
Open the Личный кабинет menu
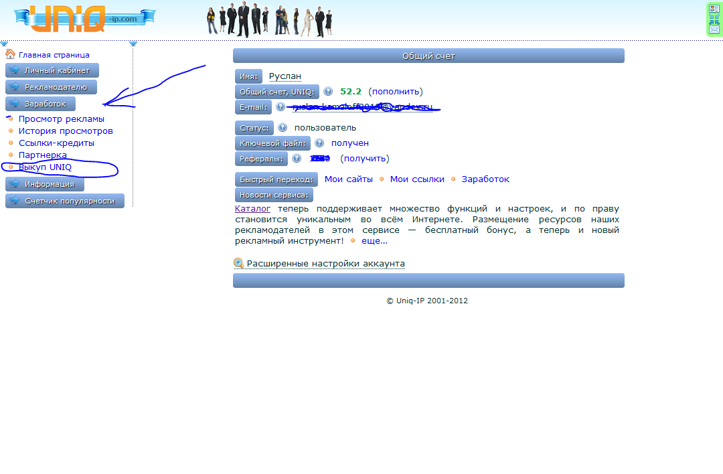pos(52,70)
